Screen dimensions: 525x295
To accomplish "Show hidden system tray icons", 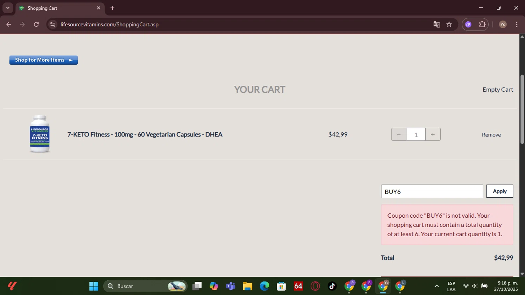I will 436,286.
